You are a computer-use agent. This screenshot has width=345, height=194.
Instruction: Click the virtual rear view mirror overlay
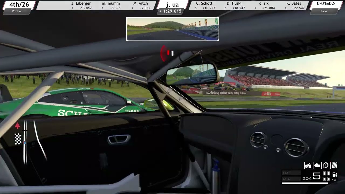[x=172, y=29]
